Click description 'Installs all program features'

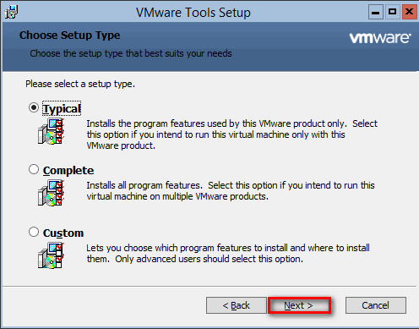231,191
